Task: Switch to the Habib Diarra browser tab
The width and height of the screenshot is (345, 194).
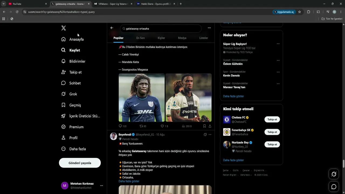Action: click(156, 4)
